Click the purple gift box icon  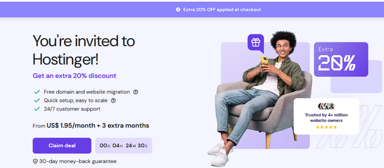(256, 42)
